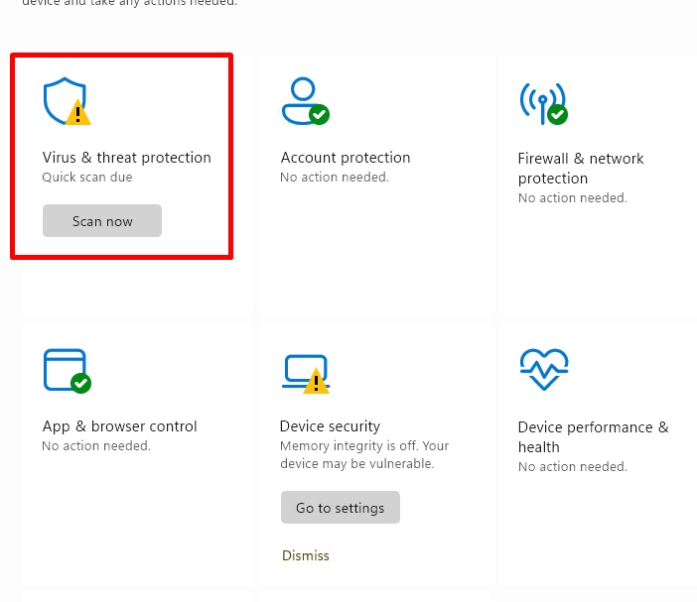Click the Virus & threat protection shield icon
Viewport: 697px width, 602px height.
point(64,99)
